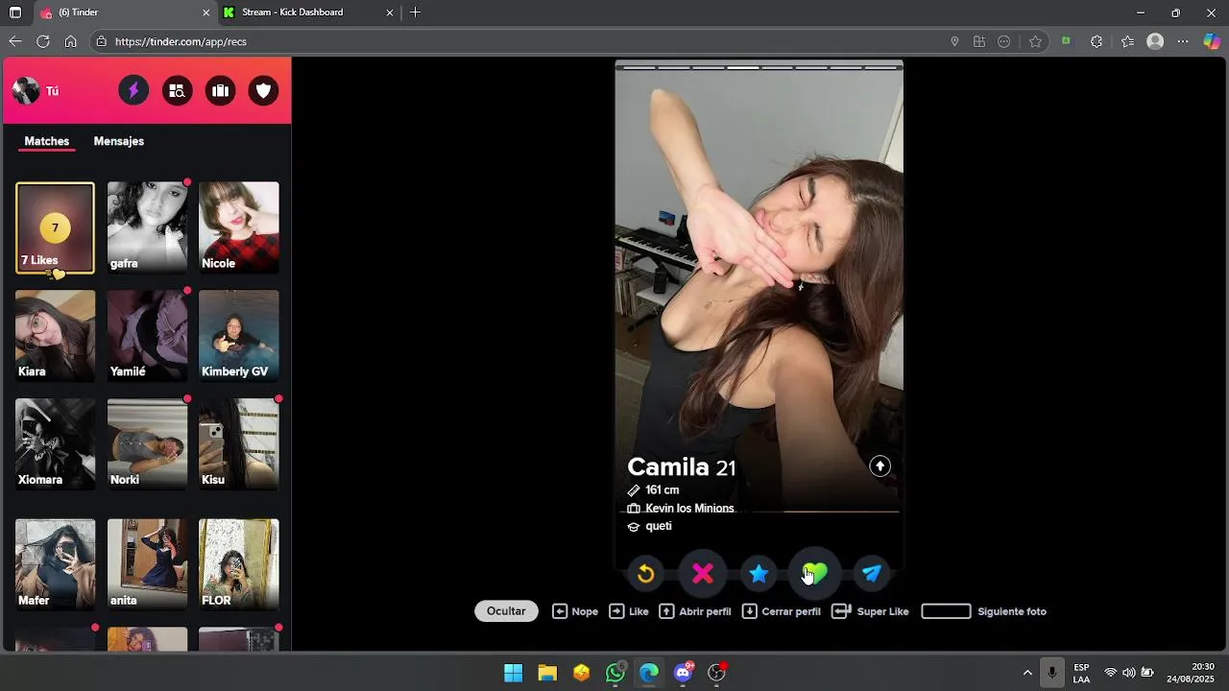This screenshot has height=691, width=1229.
Task: Open the volume control in the tray
Action: [x=1128, y=673]
